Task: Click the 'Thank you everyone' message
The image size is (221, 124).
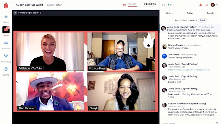Action: [x=178, y=48]
